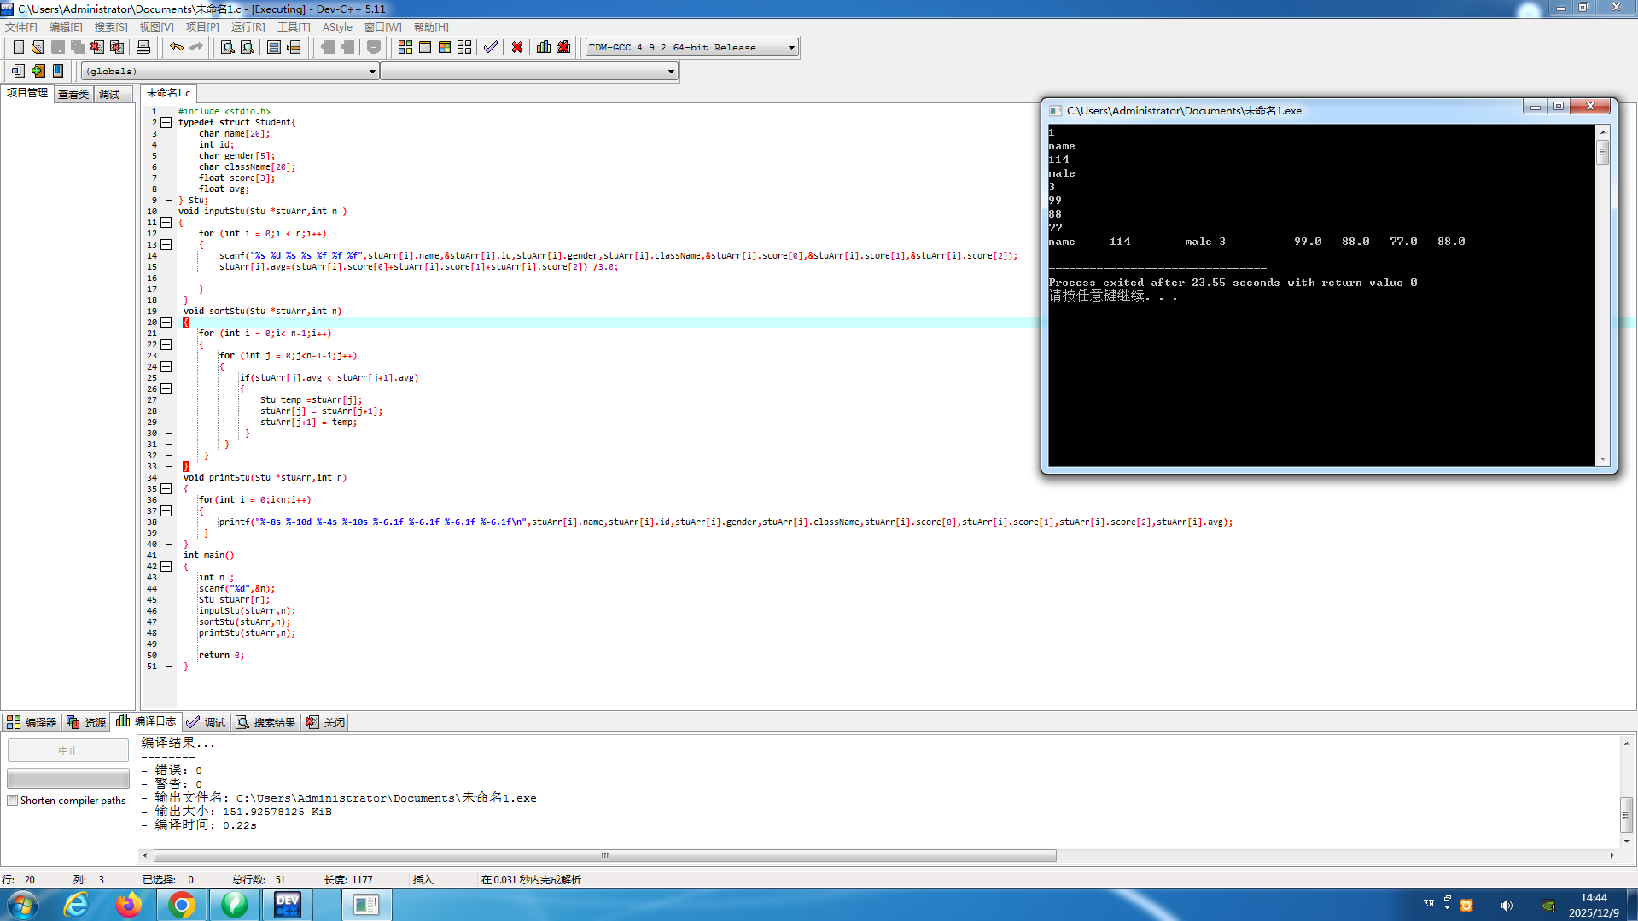Open the AStyle menu

point(337,27)
